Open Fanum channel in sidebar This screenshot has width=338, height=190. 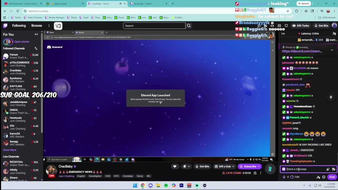[x=21, y=56]
